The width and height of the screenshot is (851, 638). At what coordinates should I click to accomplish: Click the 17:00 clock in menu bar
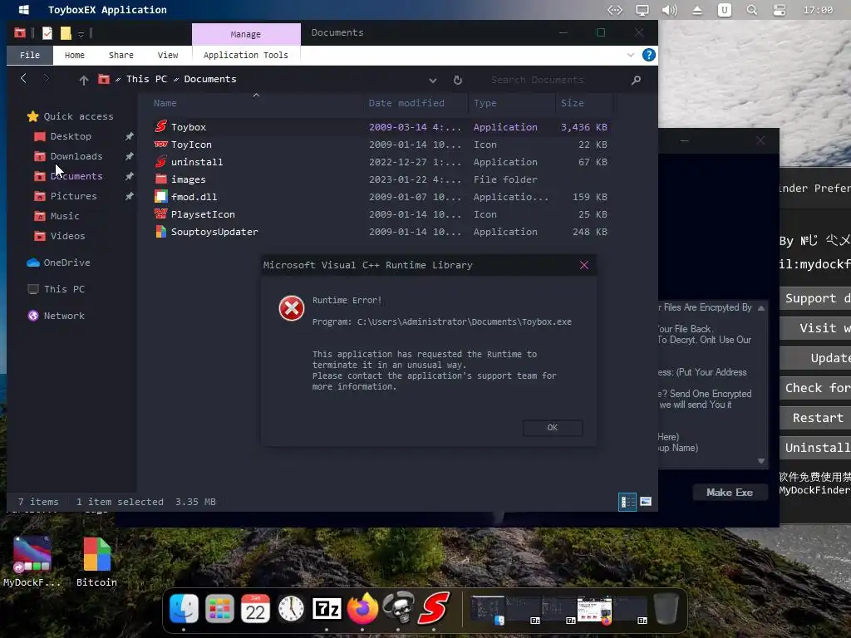(818, 10)
